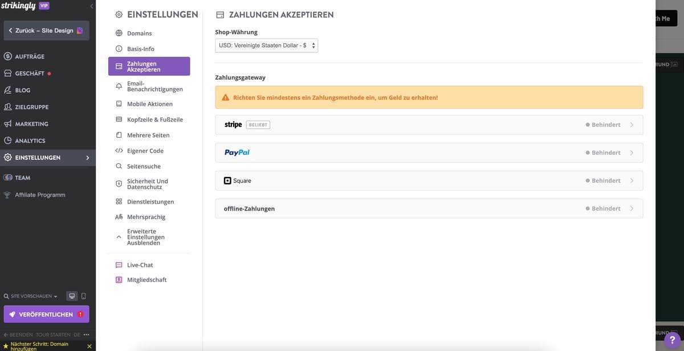The image size is (684, 351).
Task: Click the Live-Chat speech bubble icon
Action: 119,265
